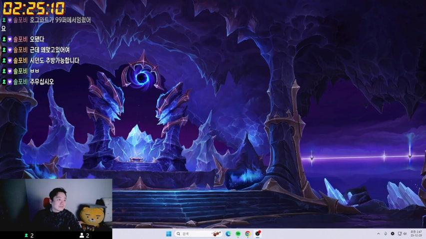Click the violin image in the search box
The height and width of the screenshot is (239, 426).
point(216,234)
